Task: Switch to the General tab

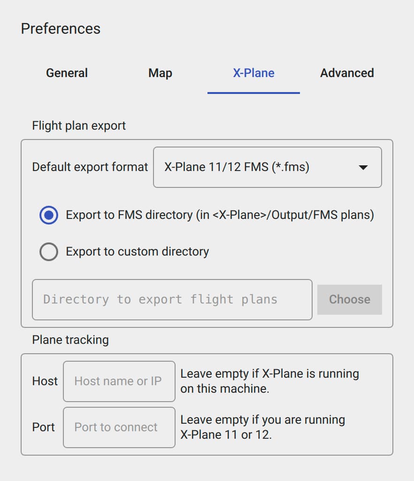Action: 67,73
